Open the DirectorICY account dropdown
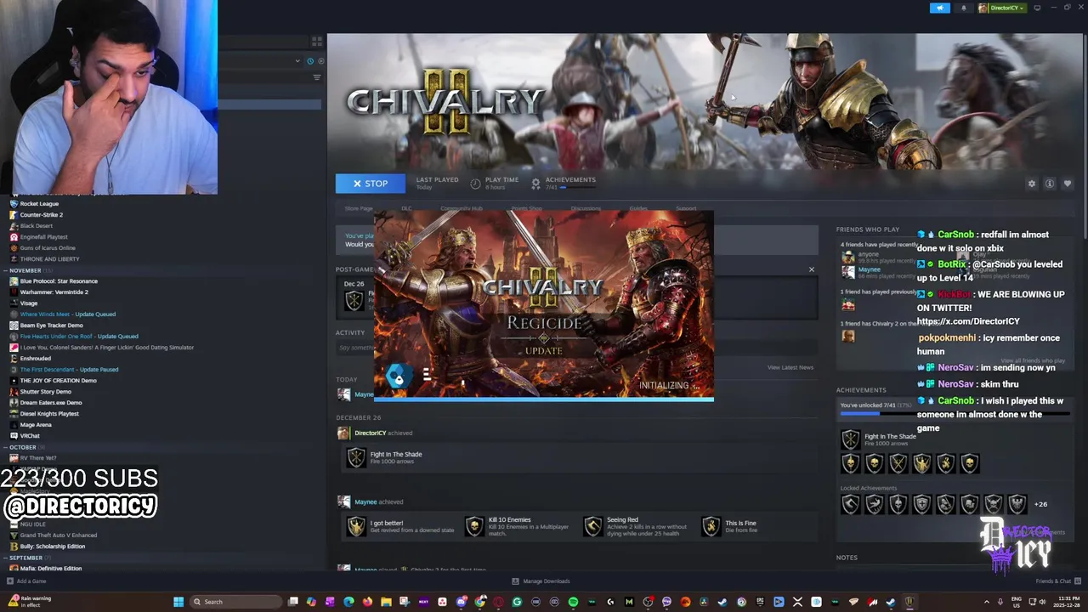The width and height of the screenshot is (1088, 612). pos(1002,8)
